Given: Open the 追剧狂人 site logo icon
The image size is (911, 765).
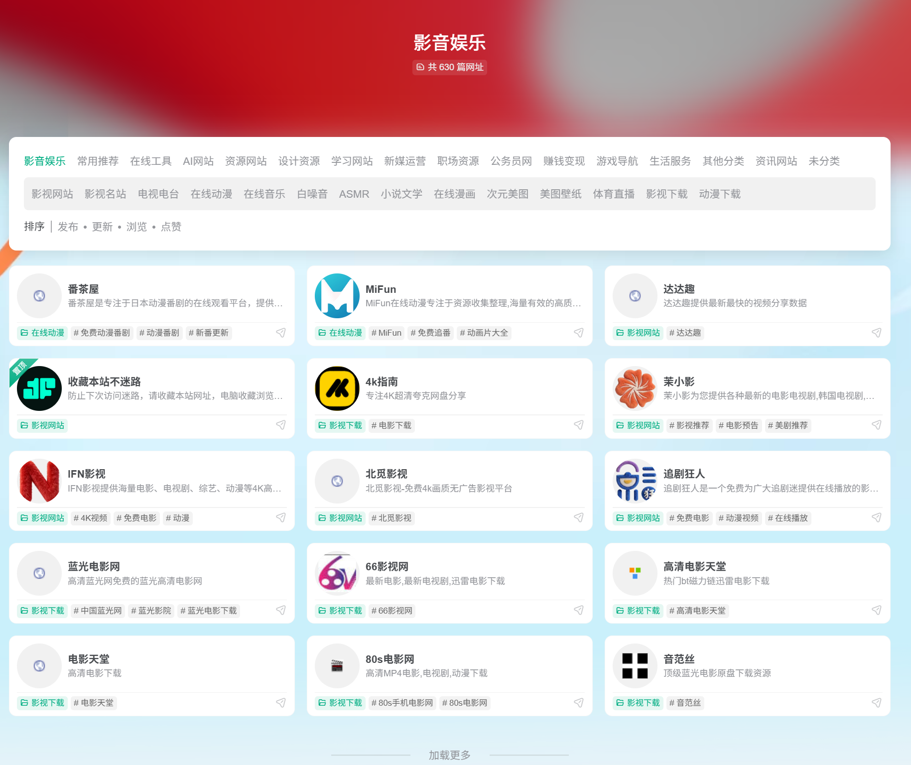Looking at the screenshot, I should [635, 481].
